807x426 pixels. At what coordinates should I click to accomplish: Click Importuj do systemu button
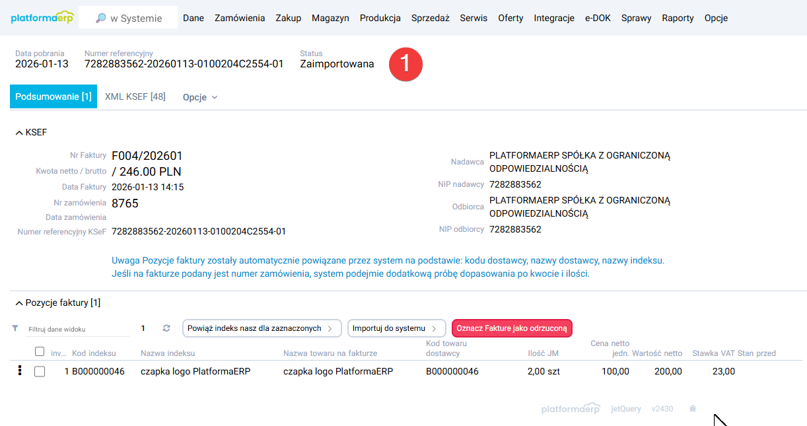click(x=396, y=328)
